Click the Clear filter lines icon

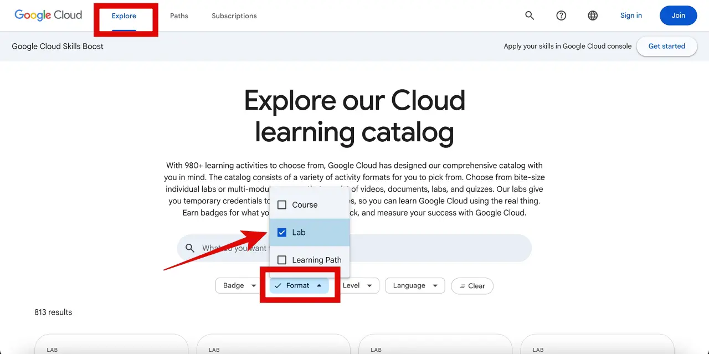[x=463, y=286]
